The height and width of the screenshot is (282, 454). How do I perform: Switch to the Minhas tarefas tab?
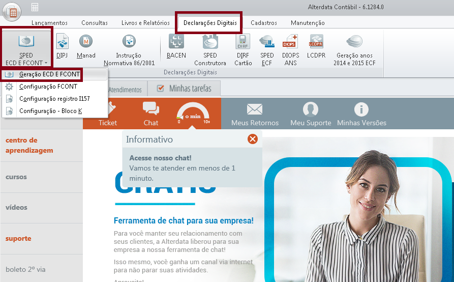[184, 89]
